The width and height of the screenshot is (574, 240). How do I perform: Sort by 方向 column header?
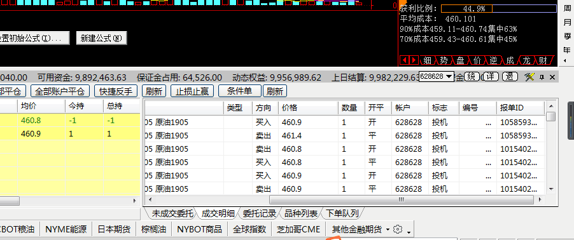click(265, 108)
